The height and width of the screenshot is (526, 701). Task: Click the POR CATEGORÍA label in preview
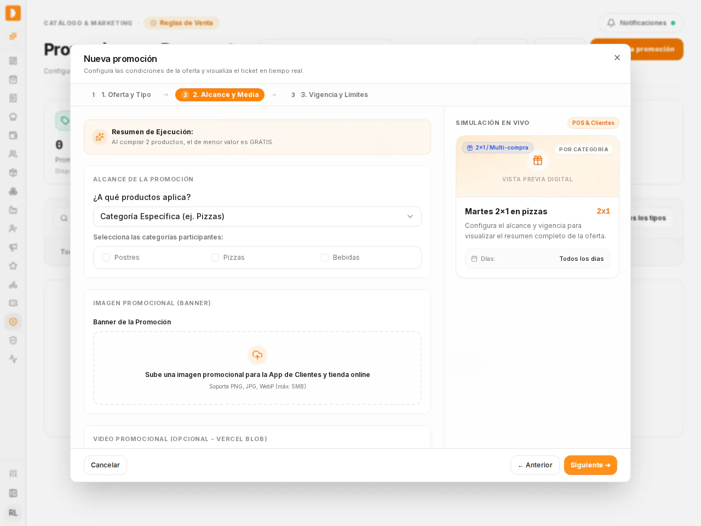coord(584,149)
